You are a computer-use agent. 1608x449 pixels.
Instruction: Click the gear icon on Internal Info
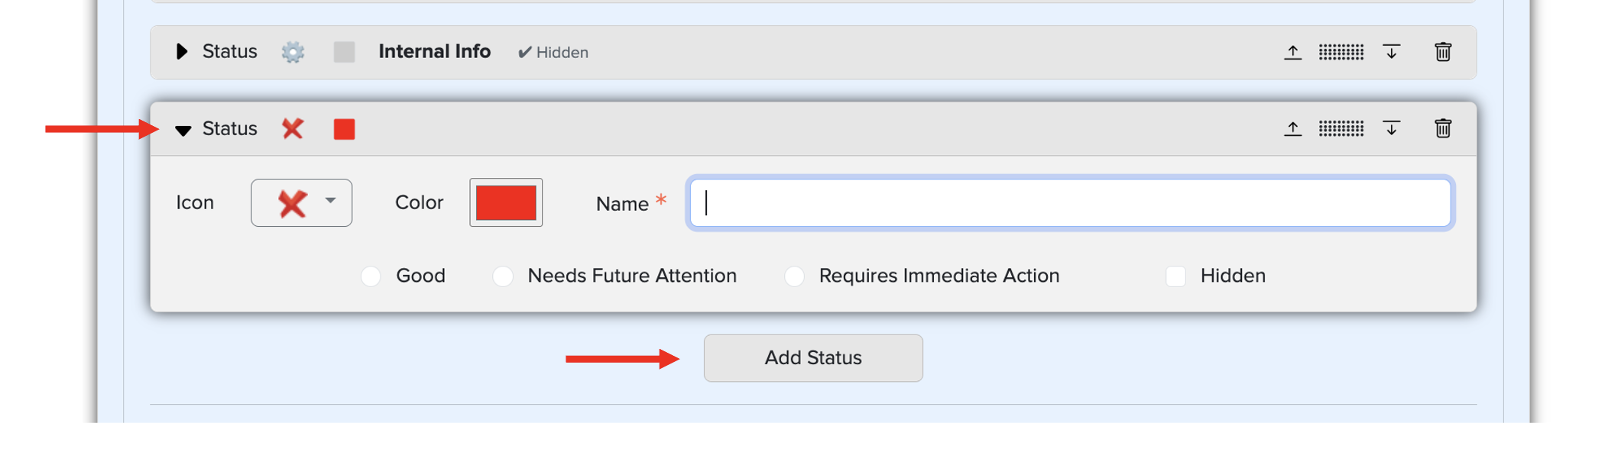click(x=293, y=52)
